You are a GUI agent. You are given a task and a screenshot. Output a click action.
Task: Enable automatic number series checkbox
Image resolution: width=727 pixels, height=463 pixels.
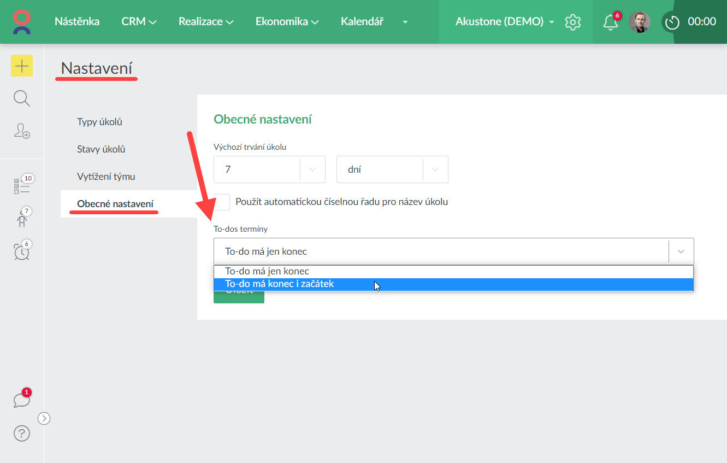(222, 202)
